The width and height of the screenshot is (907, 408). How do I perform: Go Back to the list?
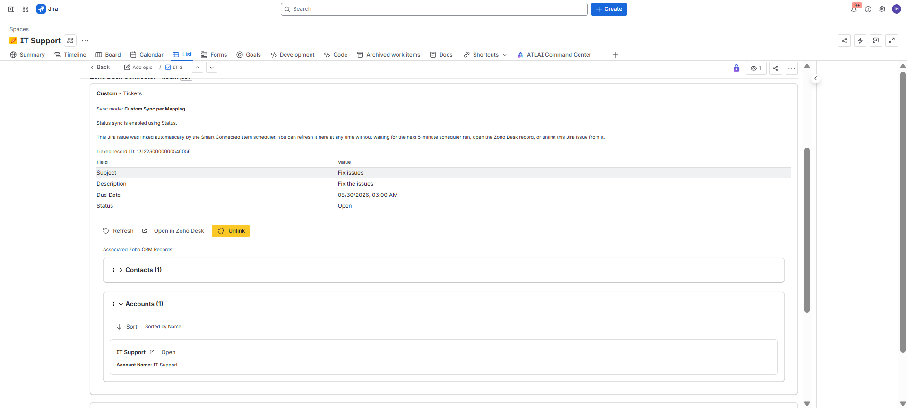coord(100,68)
